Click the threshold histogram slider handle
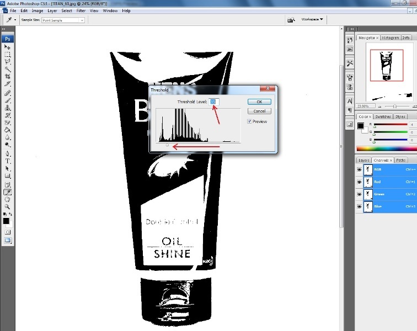 point(168,145)
